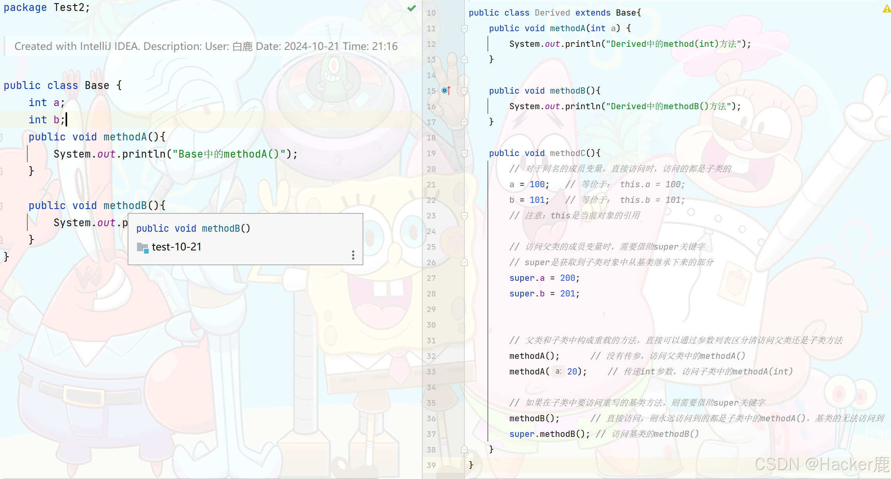Toggle the comment fold end marker at line 26

[x=464, y=263]
